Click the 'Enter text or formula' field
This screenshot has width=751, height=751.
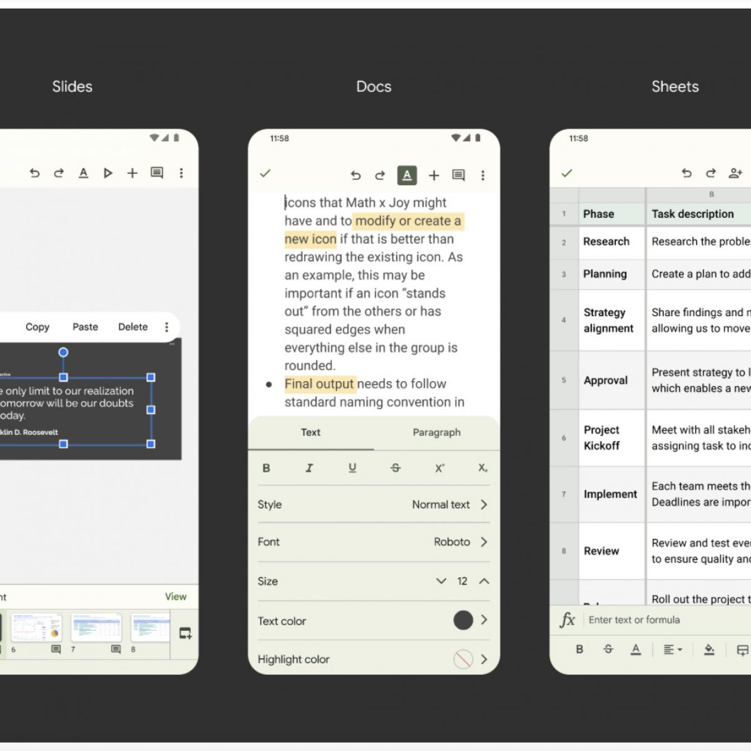[x=663, y=620]
